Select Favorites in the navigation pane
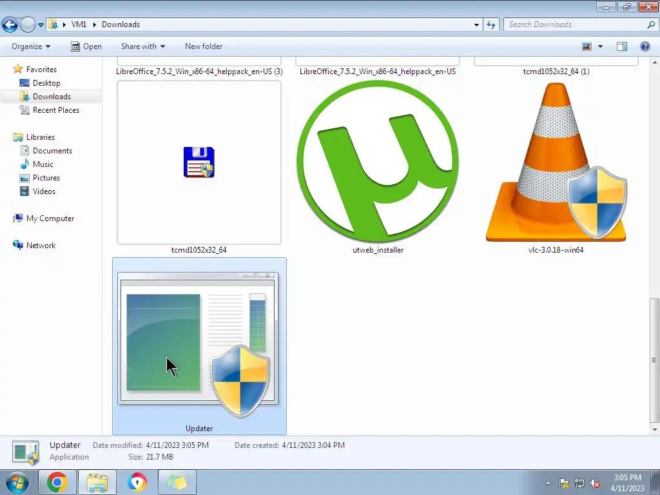 41,70
